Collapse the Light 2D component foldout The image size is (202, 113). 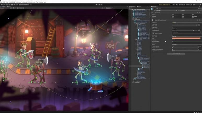(151, 20)
